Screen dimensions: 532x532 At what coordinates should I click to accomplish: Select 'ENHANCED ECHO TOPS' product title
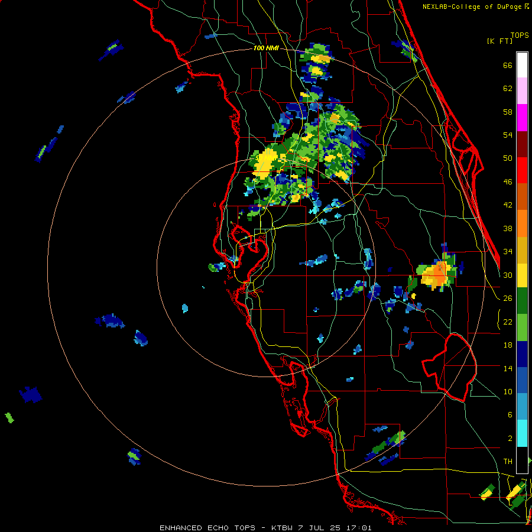click(x=207, y=528)
